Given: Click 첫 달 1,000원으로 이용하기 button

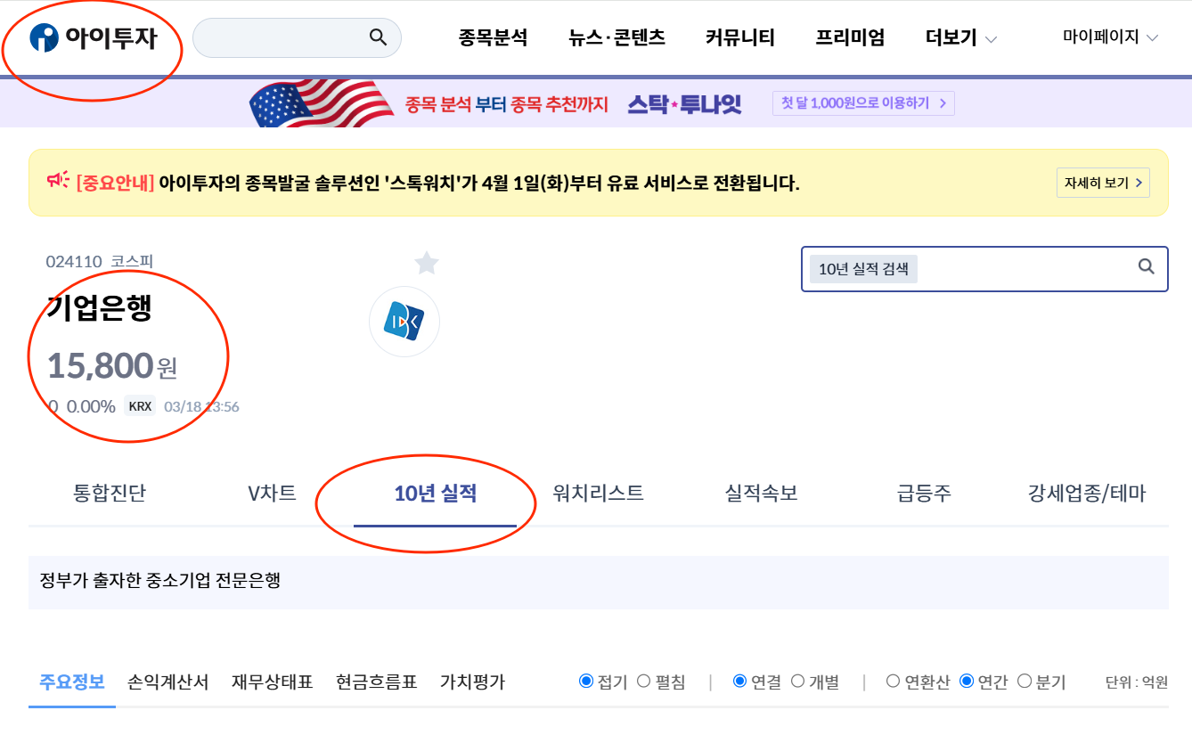Looking at the screenshot, I should pos(863,103).
